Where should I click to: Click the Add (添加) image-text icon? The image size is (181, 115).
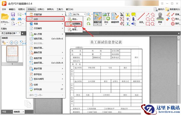(106, 17)
